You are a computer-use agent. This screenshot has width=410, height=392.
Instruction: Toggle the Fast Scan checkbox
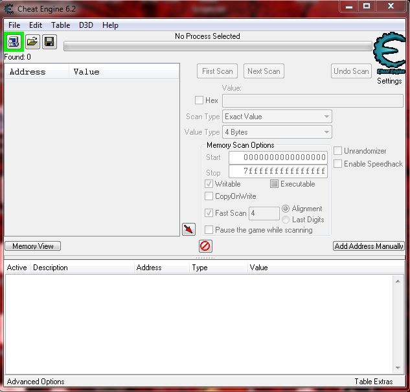[209, 213]
